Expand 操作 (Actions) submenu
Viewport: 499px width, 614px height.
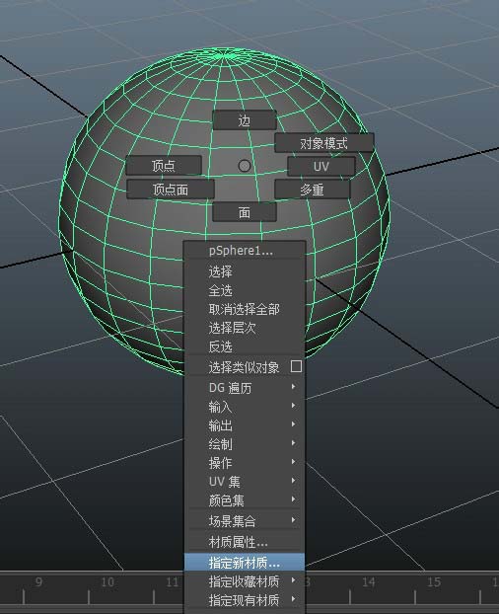click(x=245, y=463)
